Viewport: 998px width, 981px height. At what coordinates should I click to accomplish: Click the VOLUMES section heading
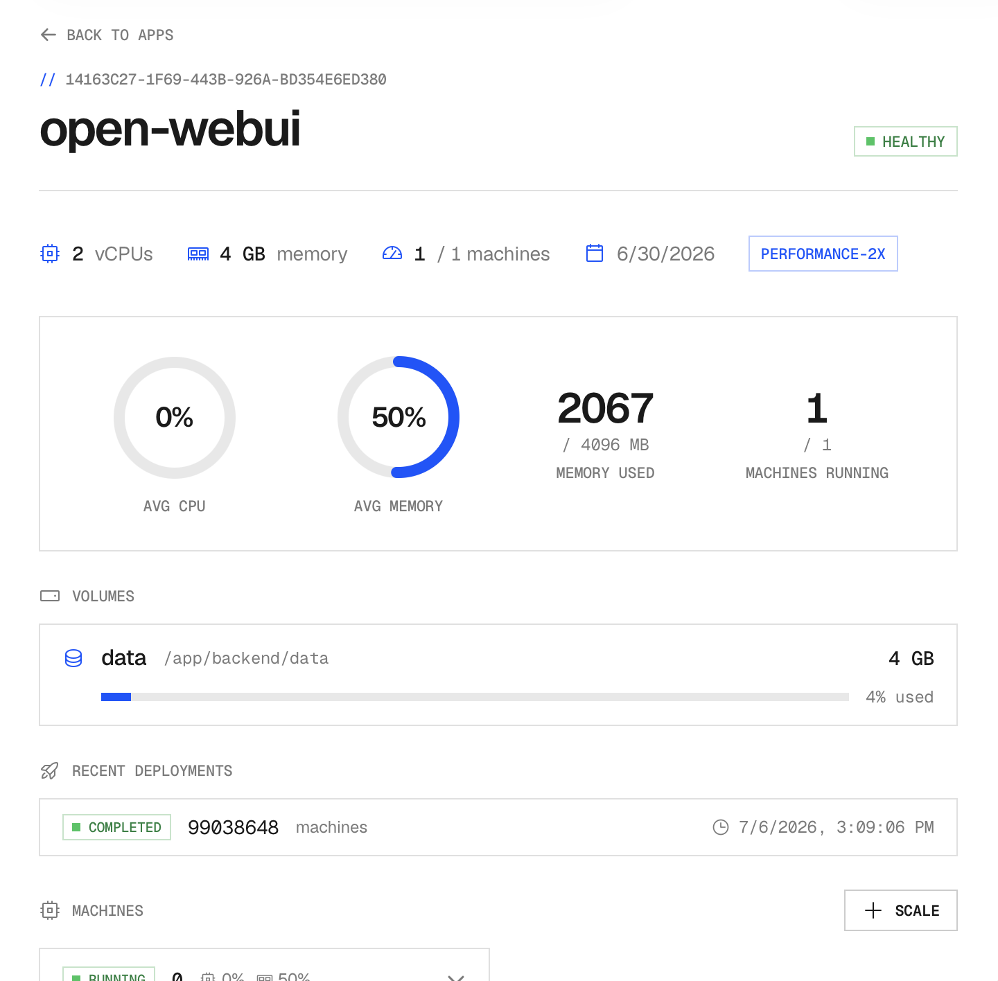(x=103, y=596)
